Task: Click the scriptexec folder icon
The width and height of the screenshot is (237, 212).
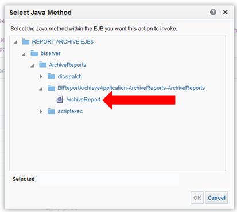Action: coord(51,111)
